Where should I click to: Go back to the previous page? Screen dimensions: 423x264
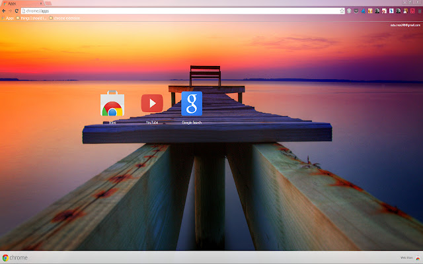[x=4, y=11]
